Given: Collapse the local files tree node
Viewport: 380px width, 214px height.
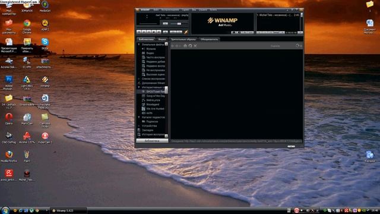Looking at the screenshot, I should 139,45.
